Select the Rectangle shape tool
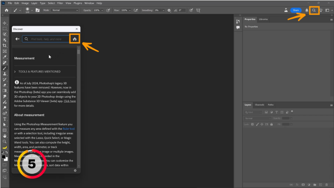Screen dimensions: 334x188 [5, 130]
